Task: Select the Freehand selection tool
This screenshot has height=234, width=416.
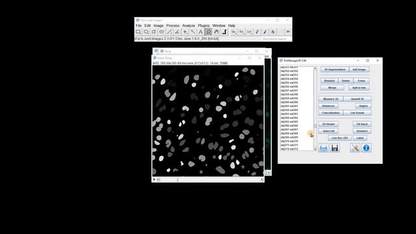Action: tap(162, 32)
